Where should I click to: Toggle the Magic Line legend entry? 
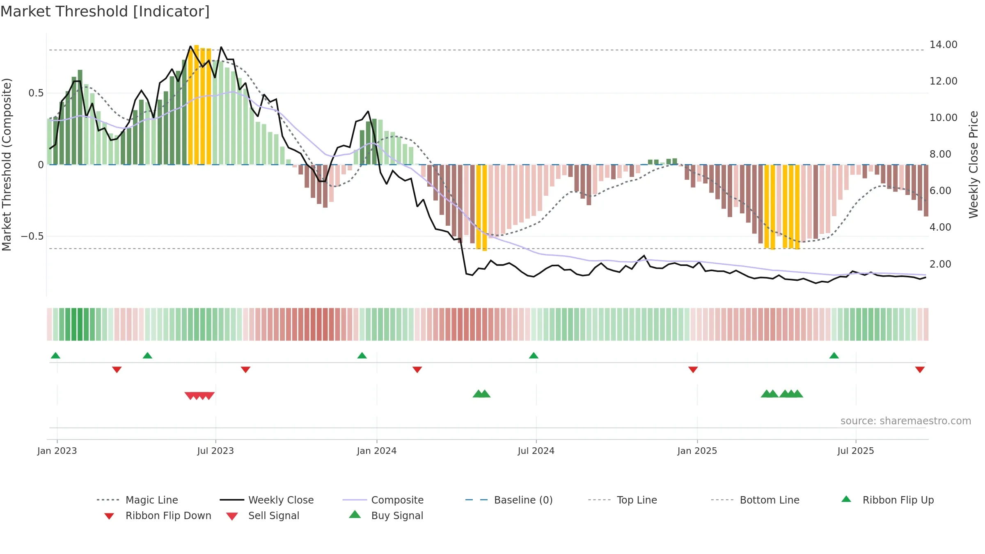pyautogui.click(x=137, y=500)
